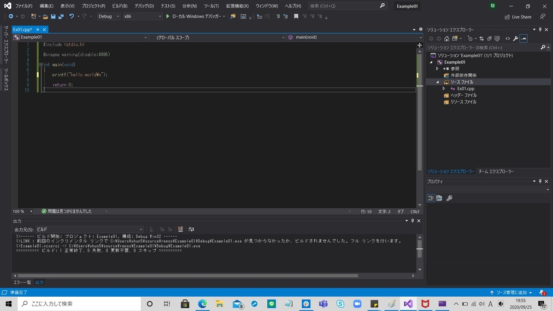The width and height of the screenshot is (553, 311).
Task: Click the Pending Changes Filter clock icon
Action: 470,39
